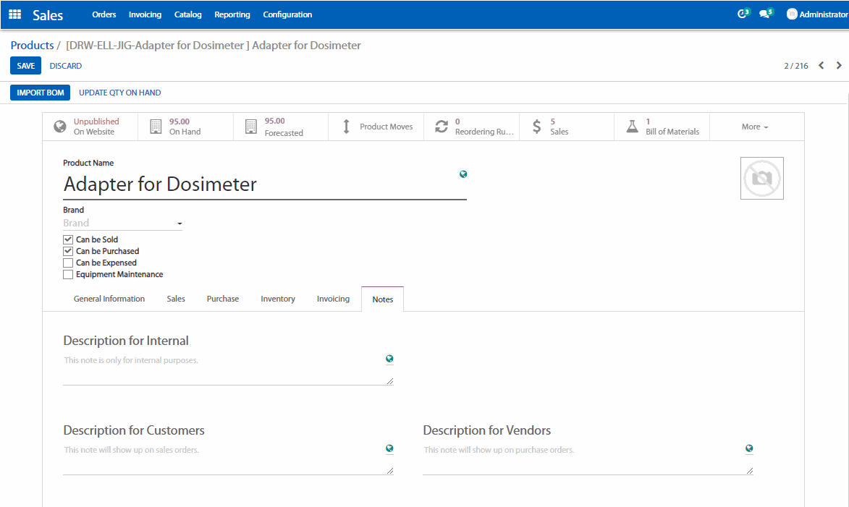Viewport: 849px width, 507px height.
Task: Click the product image camera placeholder
Action: pos(761,178)
